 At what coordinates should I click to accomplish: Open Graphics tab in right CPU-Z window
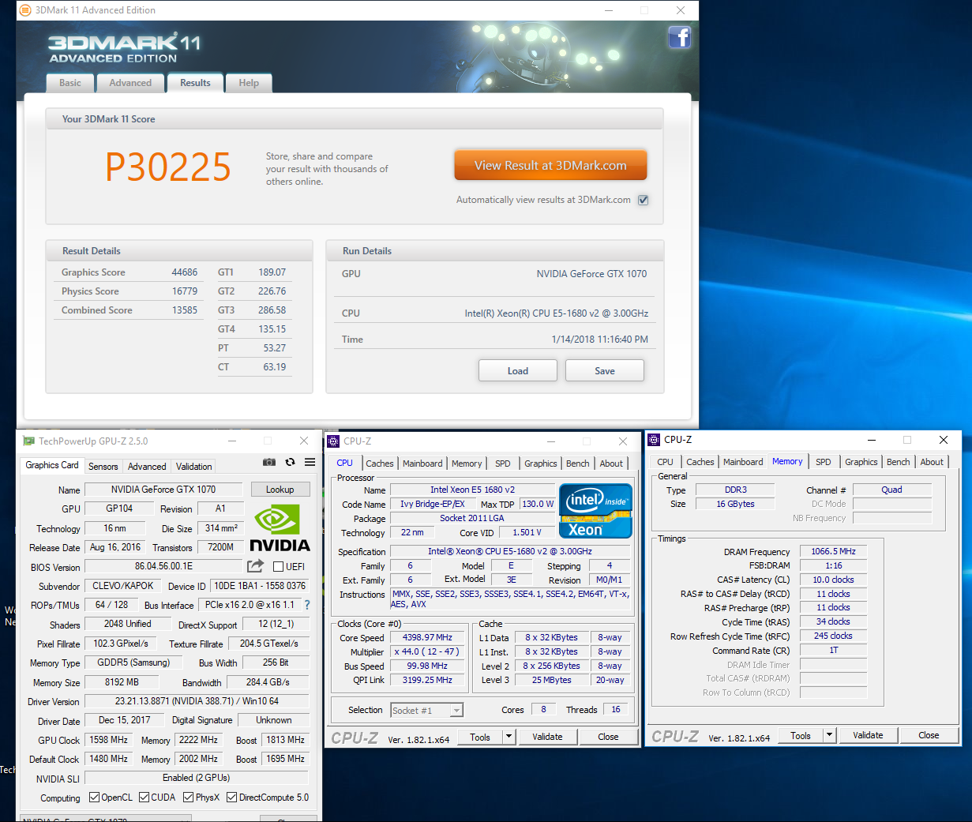click(861, 462)
